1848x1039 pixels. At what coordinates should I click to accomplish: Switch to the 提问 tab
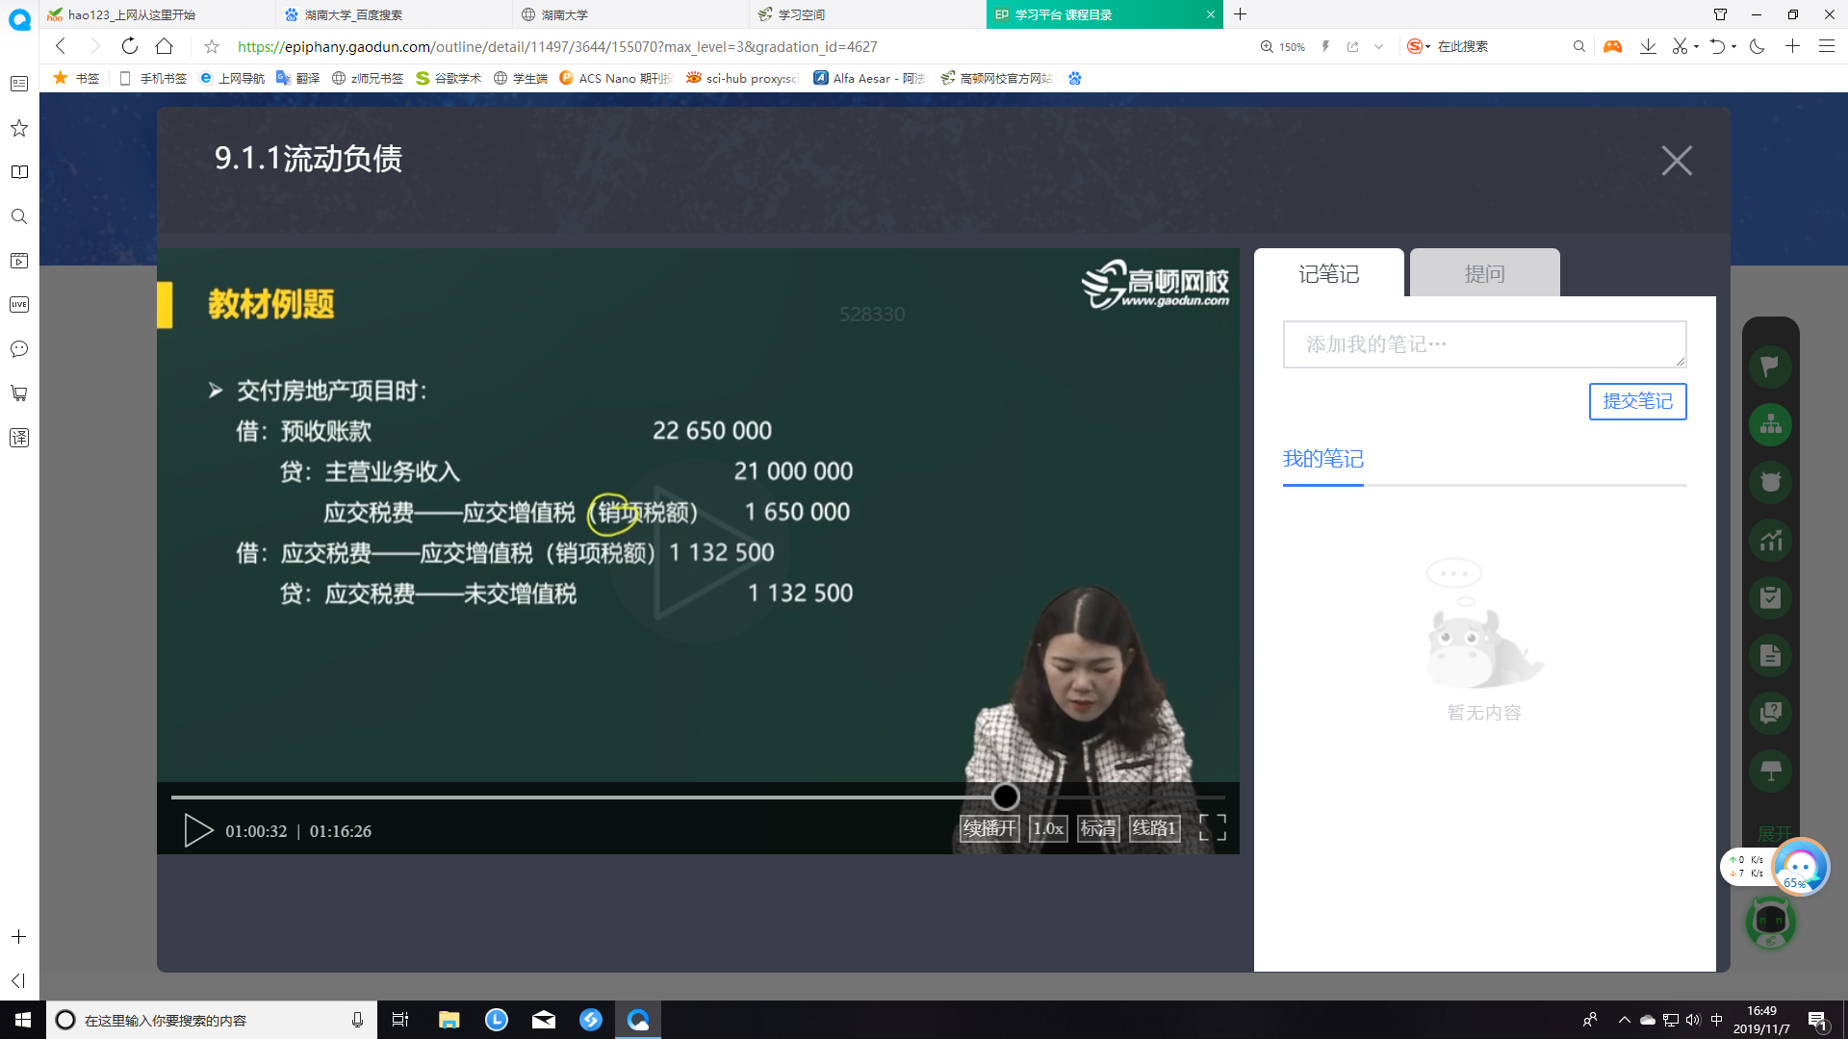tap(1483, 274)
